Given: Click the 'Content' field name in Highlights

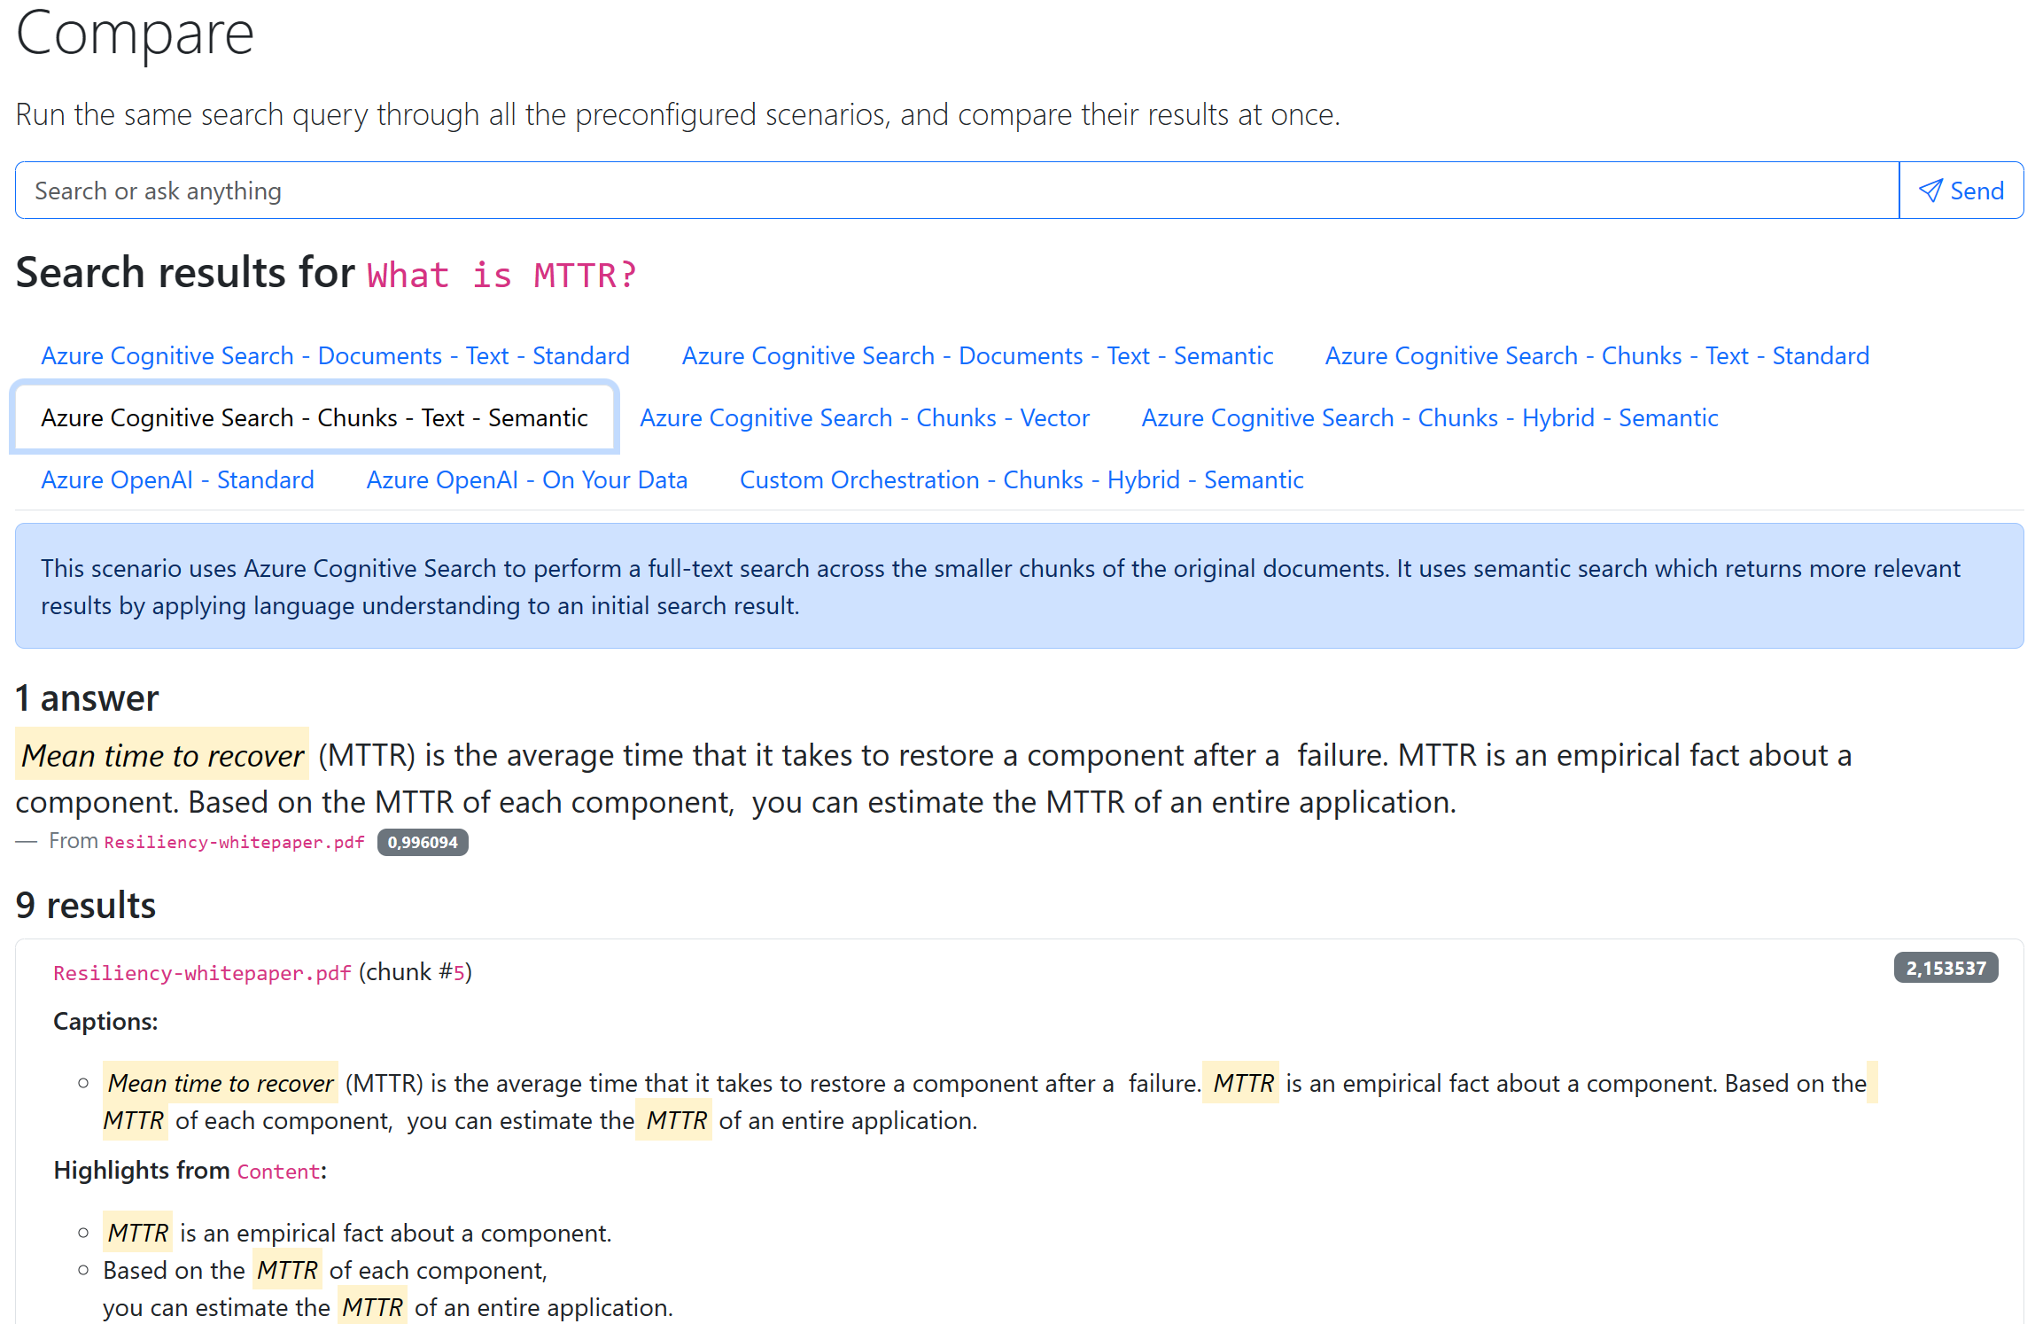Looking at the screenshot, I should click(x=278, y=1171).
